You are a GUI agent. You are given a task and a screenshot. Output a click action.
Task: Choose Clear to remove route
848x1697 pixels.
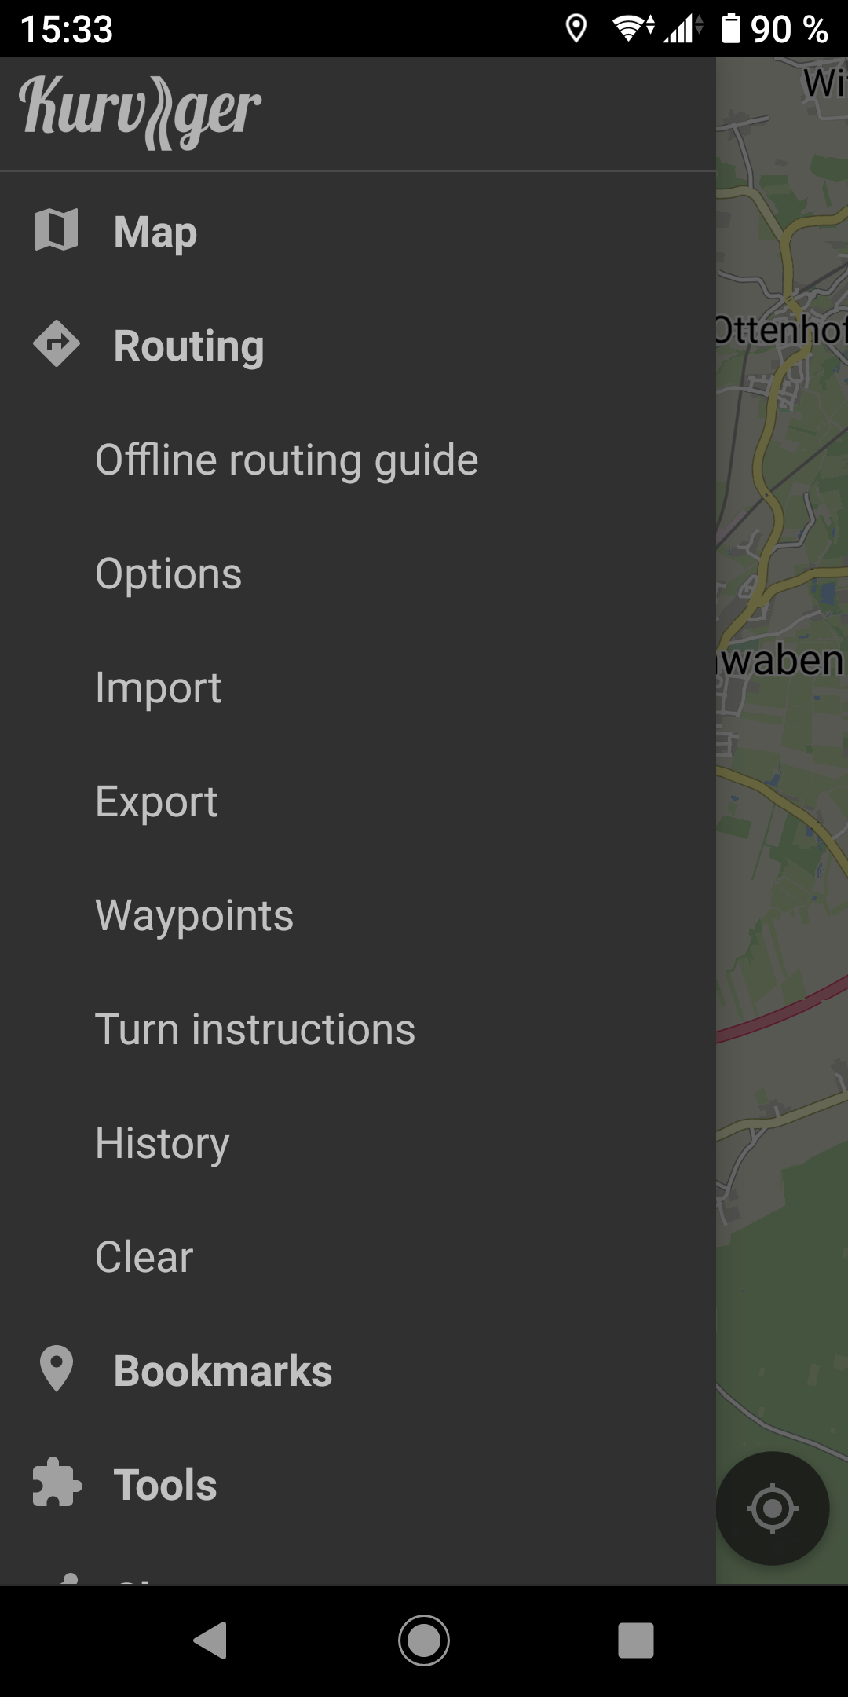pos(358,1257)
